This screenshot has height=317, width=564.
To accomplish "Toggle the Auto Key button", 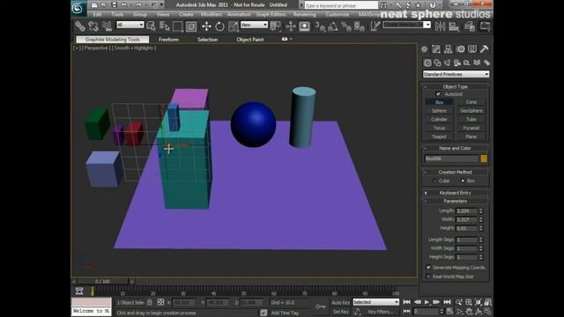I will coord(341,303).
